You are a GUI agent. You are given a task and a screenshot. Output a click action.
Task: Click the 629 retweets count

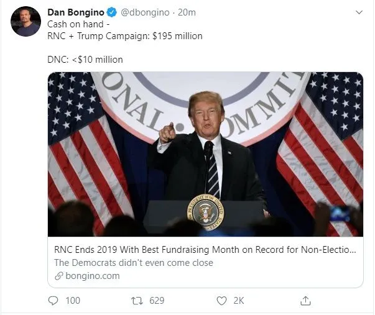[157, 301]
